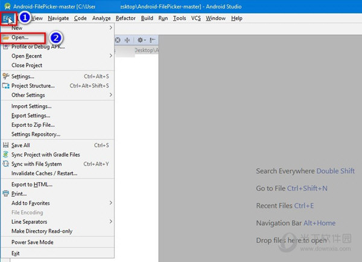This screenshot has height=262, width=362.
Task: Select Invalidate Caches / Restart...
Action: click(x=57, y=173)
